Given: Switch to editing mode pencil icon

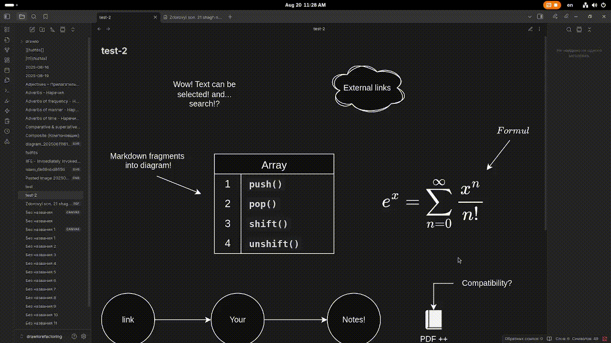Looking at the screenshot, I should [530, 29].
